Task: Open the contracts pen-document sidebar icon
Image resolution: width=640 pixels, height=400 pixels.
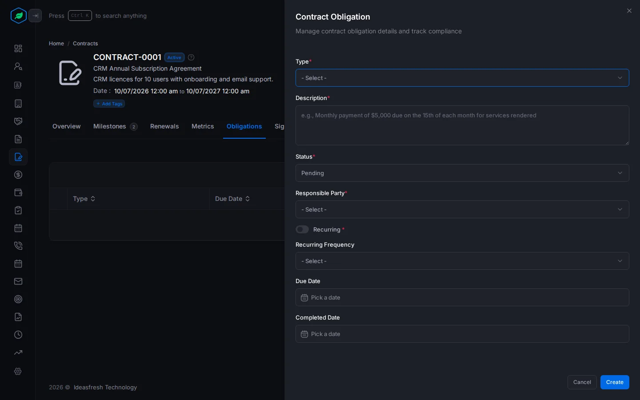Action: [x=18, y=157]
